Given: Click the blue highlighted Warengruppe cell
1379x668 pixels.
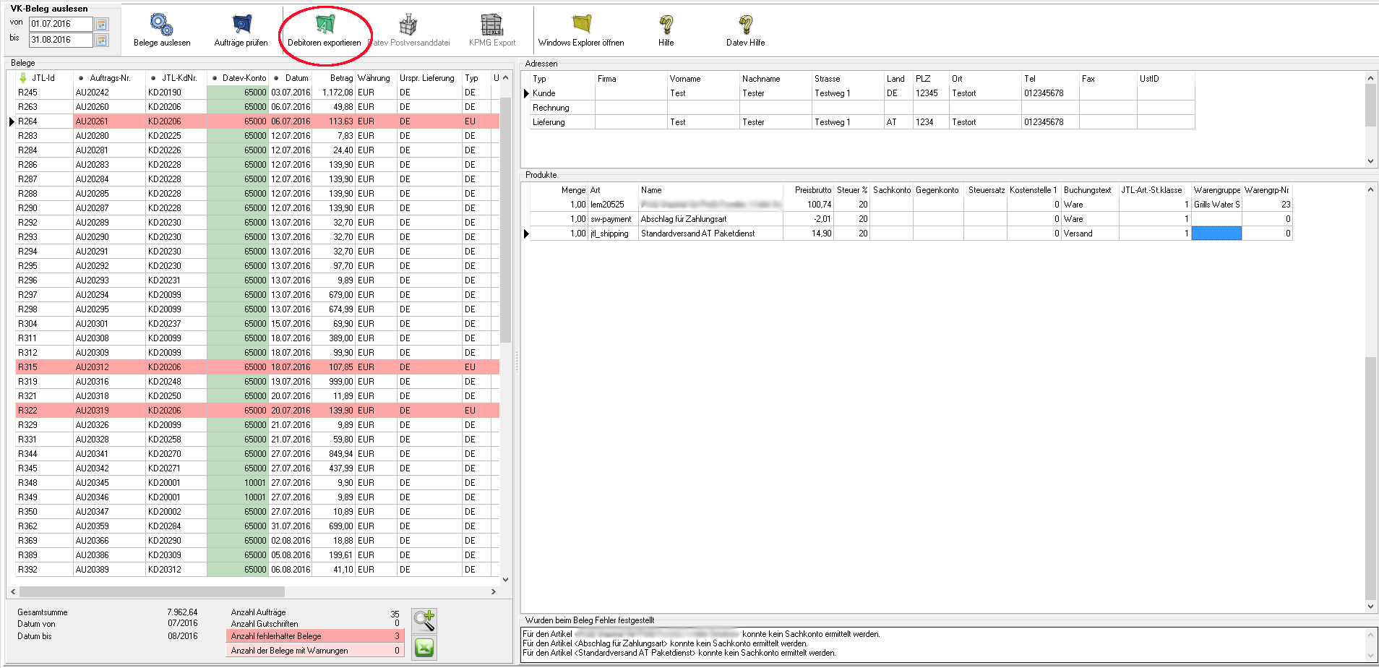Looking at the screenshot, I should 1216,234.
